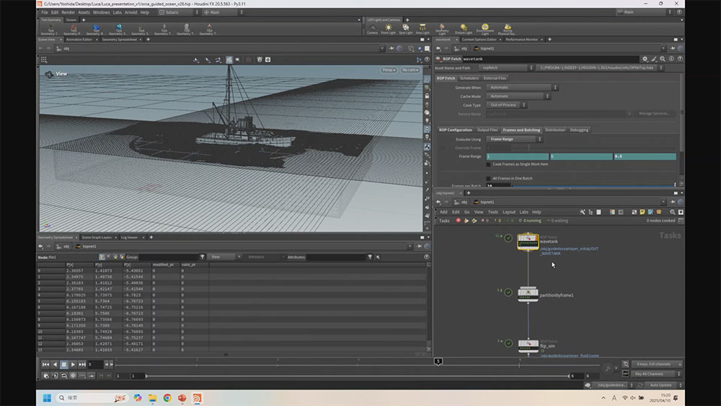
Task: Click the jump to last frame button
Action: [82, 365]
